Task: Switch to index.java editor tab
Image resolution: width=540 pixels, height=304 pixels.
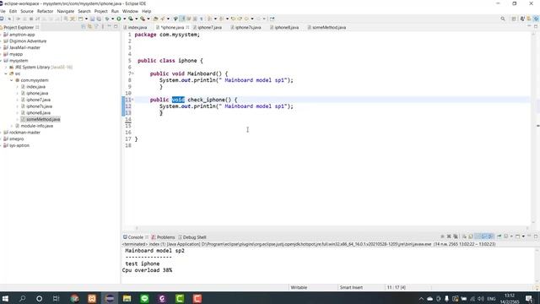Action: pos(137,27)
